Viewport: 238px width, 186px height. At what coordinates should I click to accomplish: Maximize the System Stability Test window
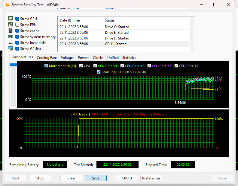(215, 4)
